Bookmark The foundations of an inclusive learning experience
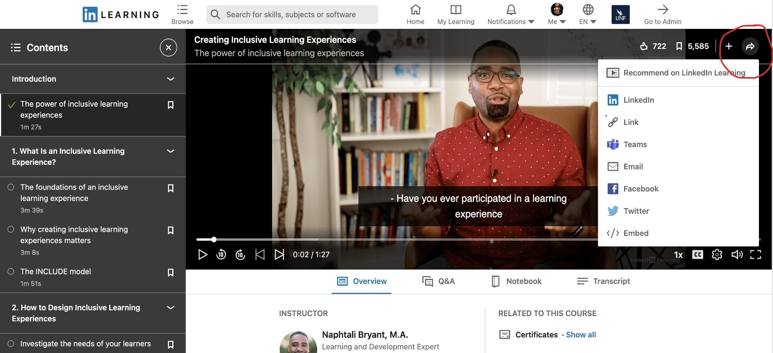The height and width of the screenshot is (353, 773). [171, 188]
